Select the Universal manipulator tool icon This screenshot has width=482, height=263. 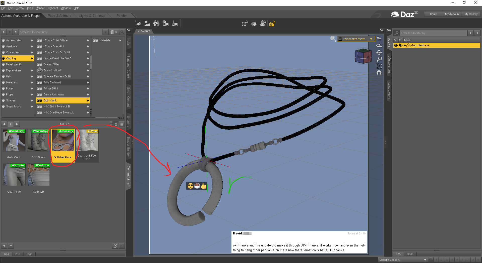point(245,24)
